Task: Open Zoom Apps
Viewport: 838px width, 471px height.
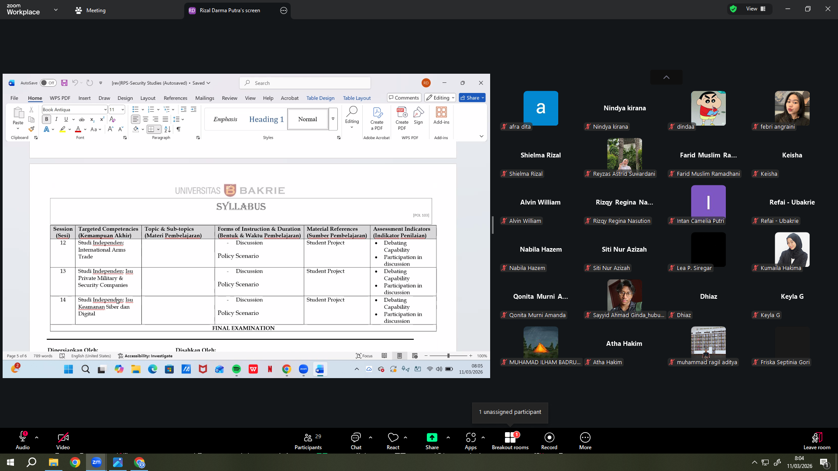Action: click(471, 440)
